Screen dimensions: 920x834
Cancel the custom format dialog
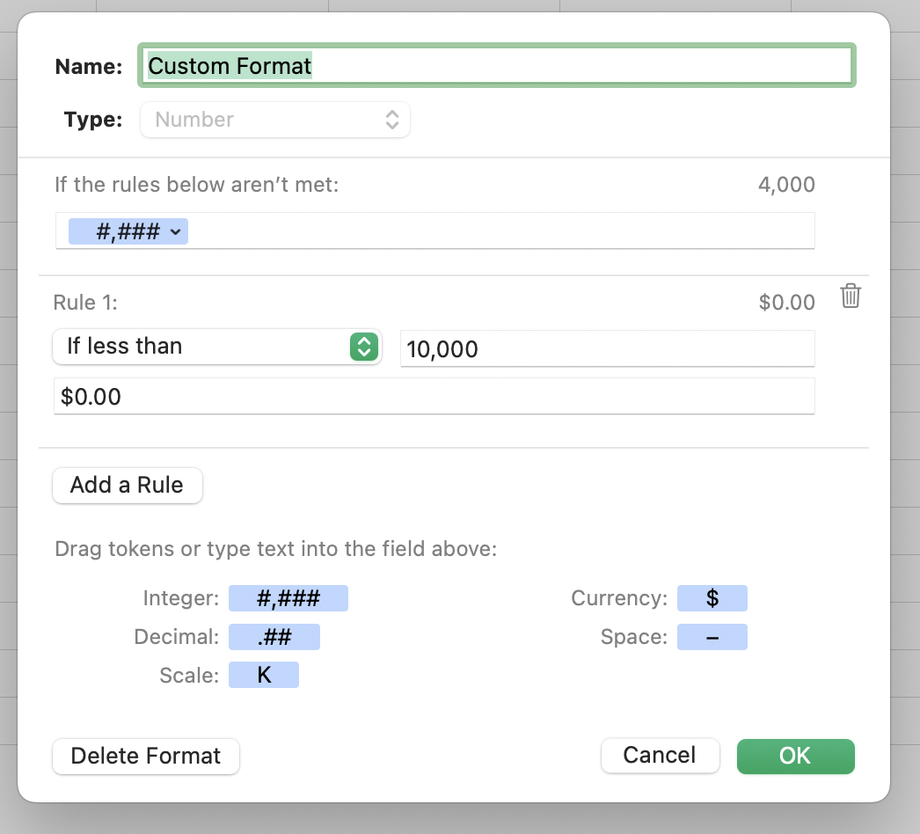(660, 756)
